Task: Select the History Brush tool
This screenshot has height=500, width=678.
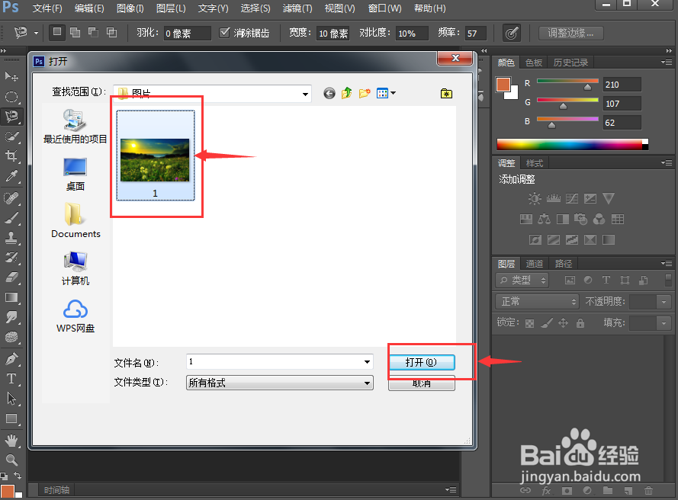Action: [x=11, y=257]
